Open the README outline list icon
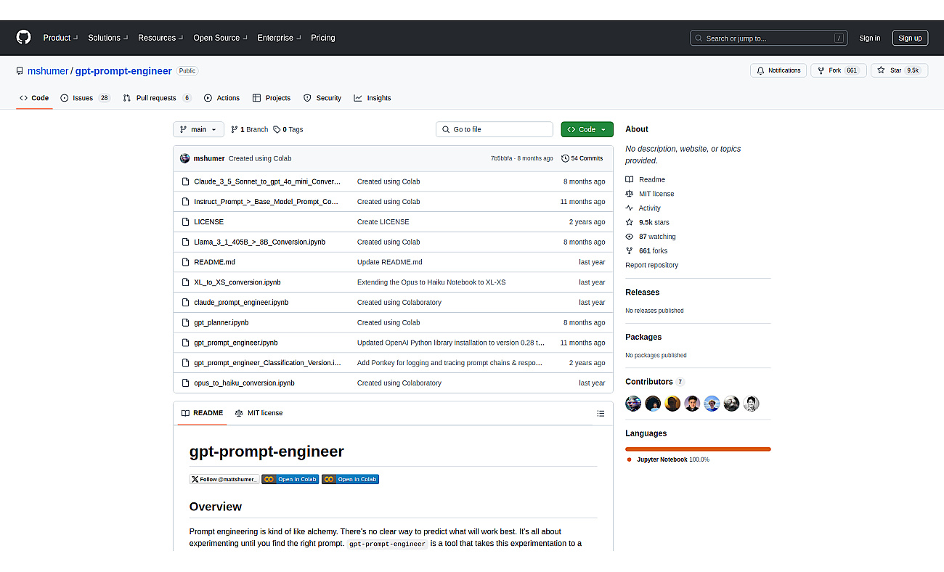The width and height of the screenshot is (944, 572). 601,413
